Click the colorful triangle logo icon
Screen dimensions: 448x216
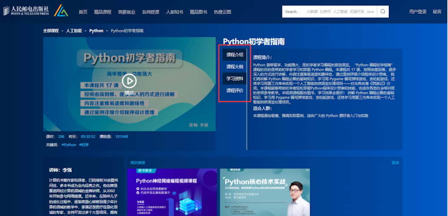(61, 11)
